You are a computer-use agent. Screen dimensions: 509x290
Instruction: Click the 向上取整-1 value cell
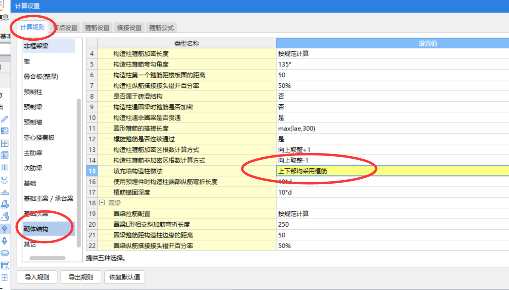tap(393, 160)
